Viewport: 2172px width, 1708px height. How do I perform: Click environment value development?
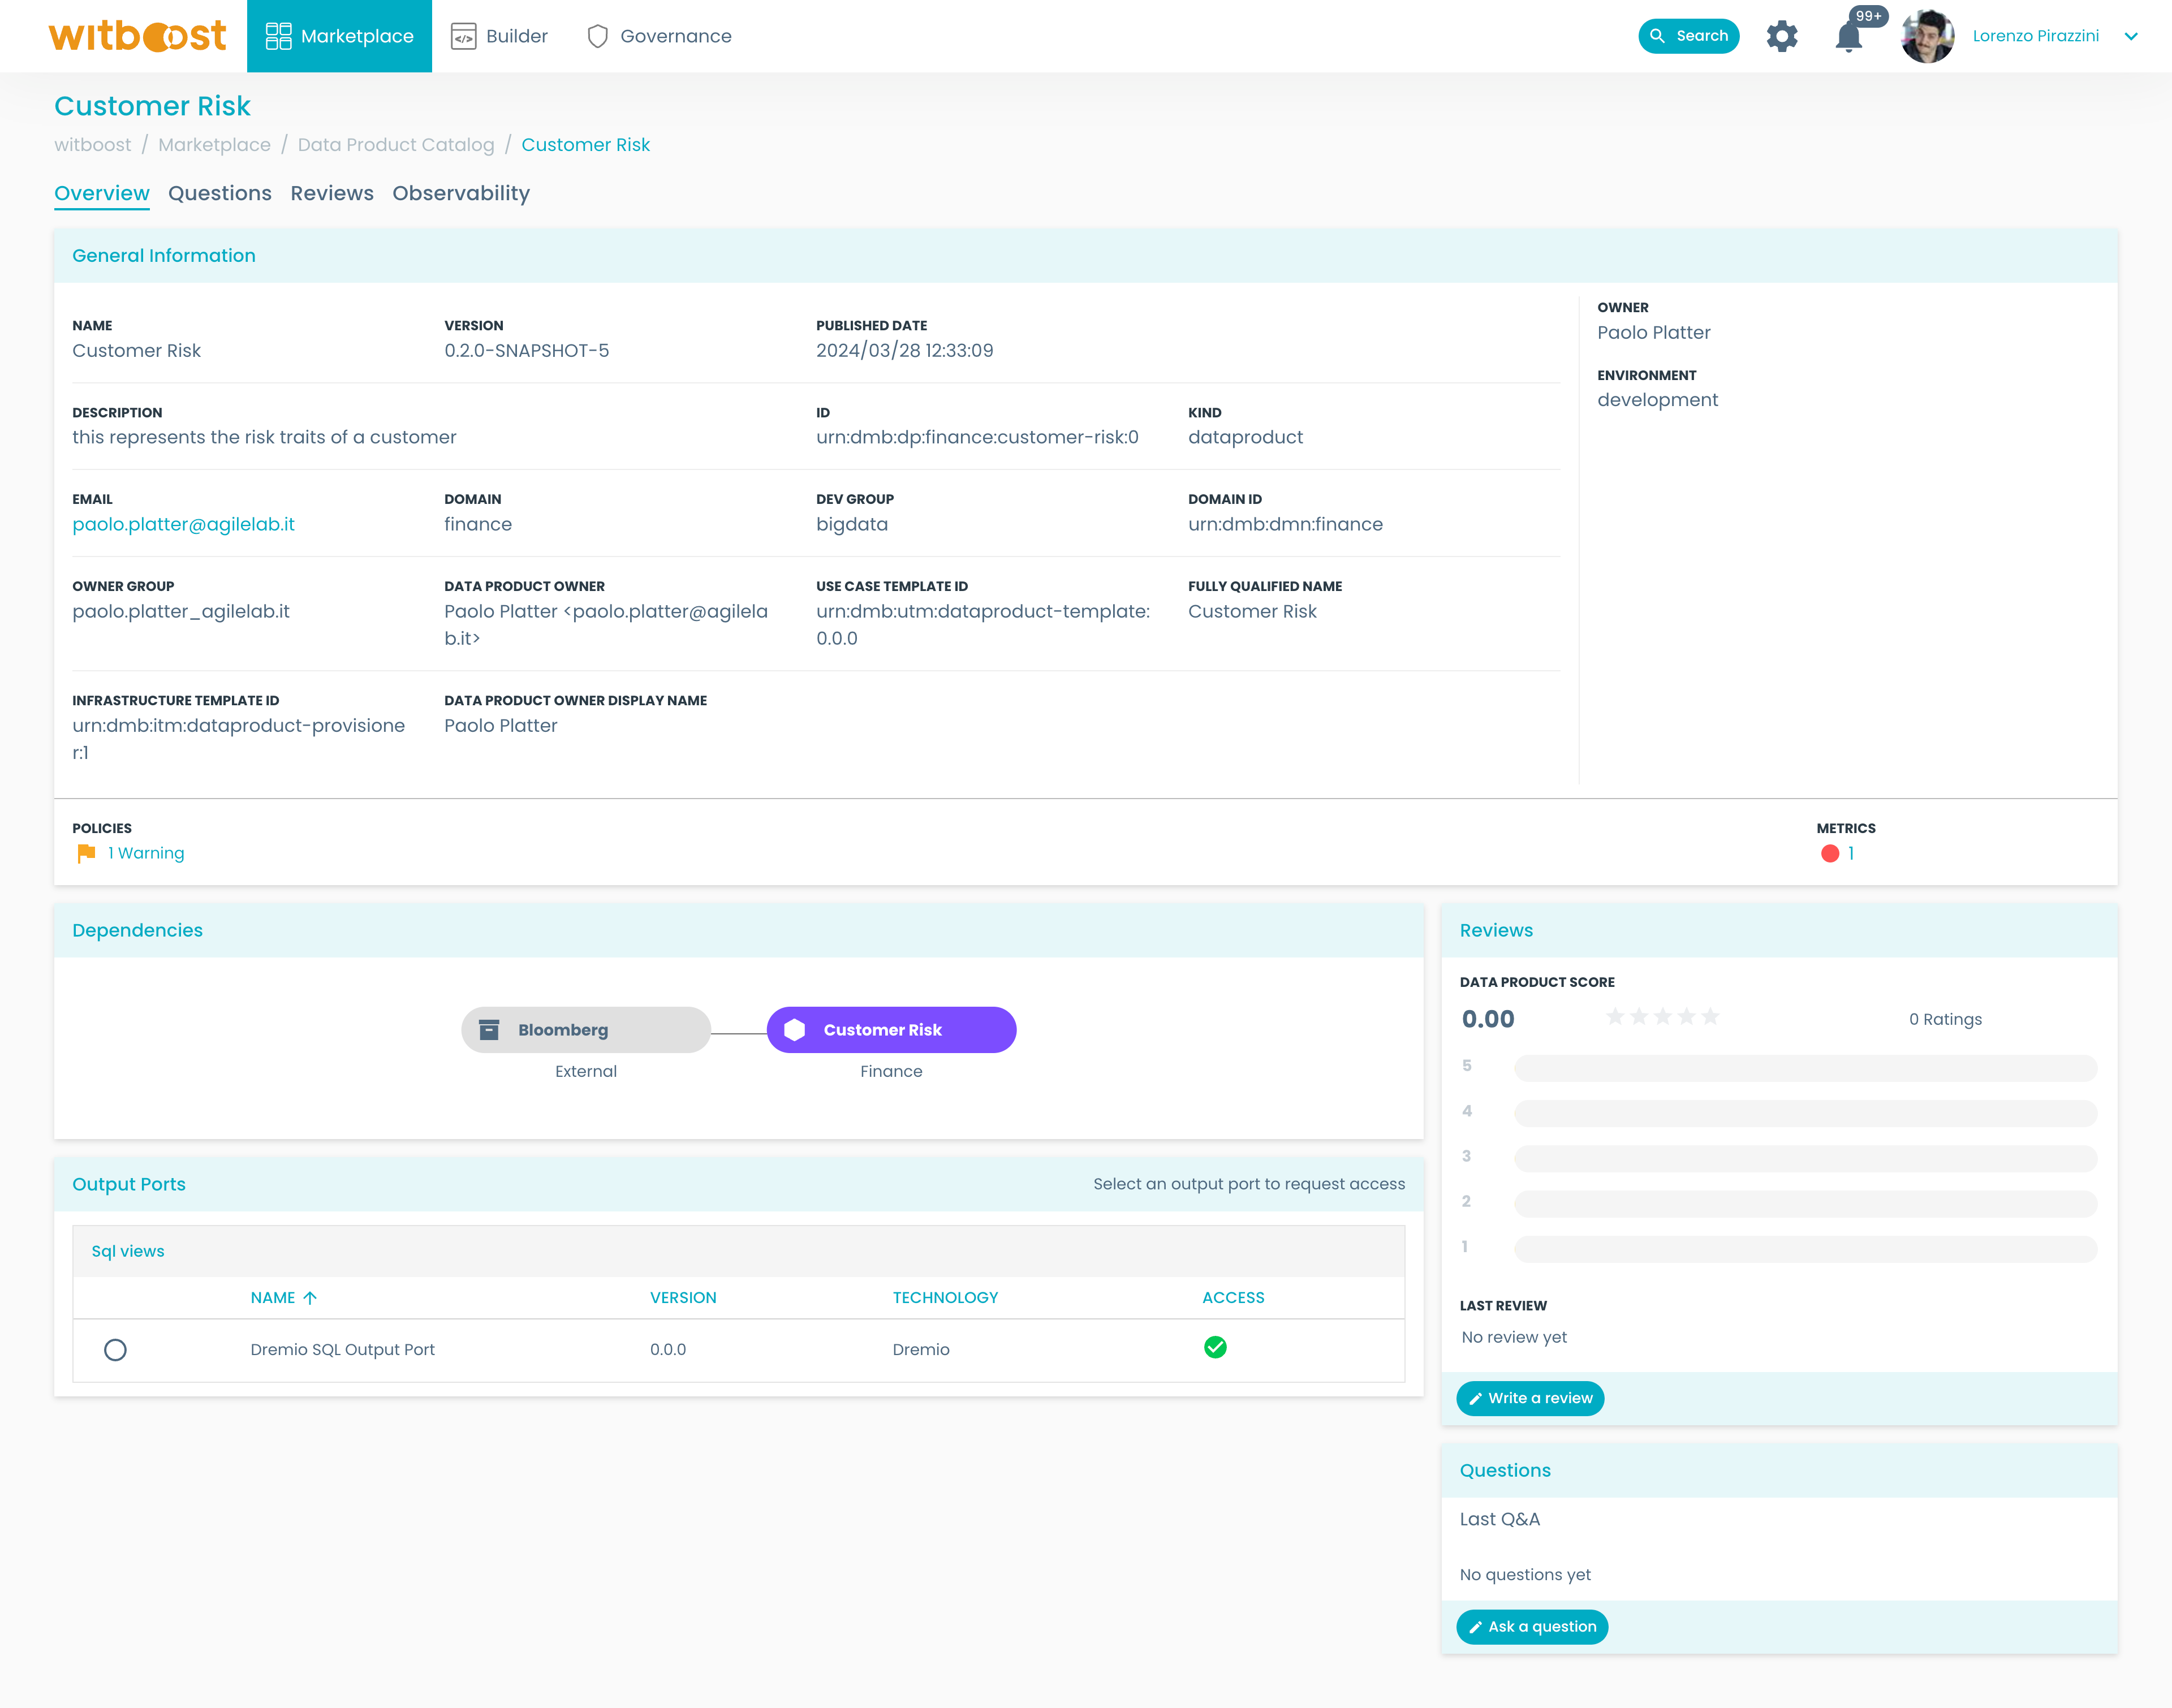[x=1657, y=400]
